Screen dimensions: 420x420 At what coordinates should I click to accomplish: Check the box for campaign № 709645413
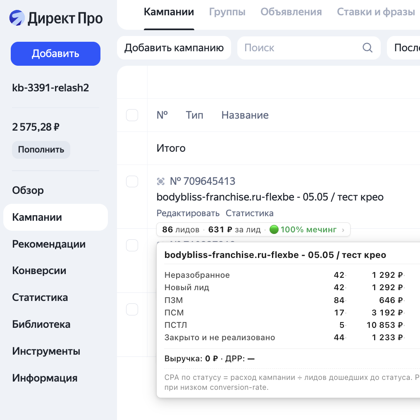(132, 181)
